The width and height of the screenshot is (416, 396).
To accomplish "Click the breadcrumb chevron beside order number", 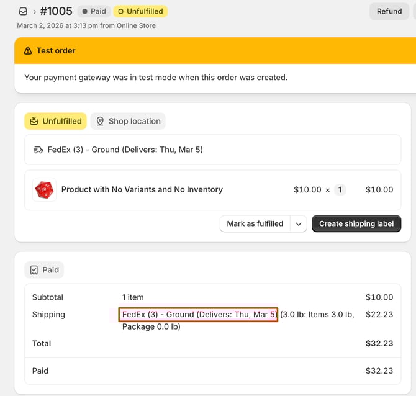I will click(x=35, y=11).
